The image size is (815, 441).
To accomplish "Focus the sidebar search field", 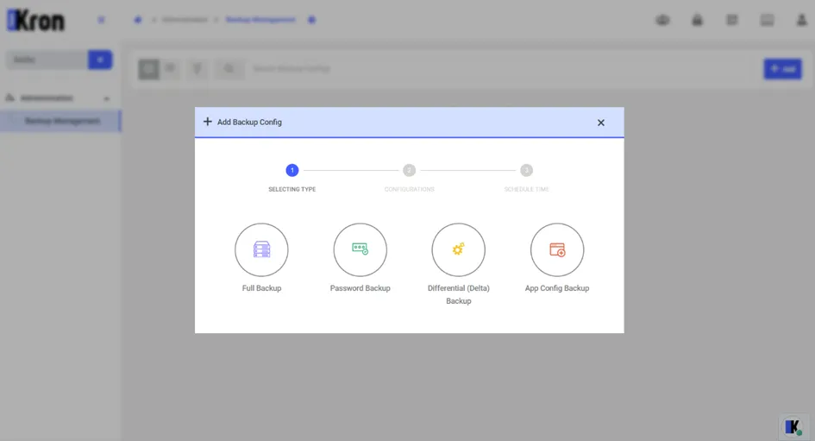I will [47, 60].
